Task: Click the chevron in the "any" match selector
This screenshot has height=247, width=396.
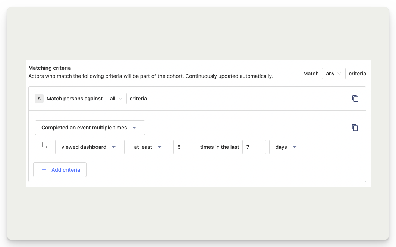Action: point(339,74)
